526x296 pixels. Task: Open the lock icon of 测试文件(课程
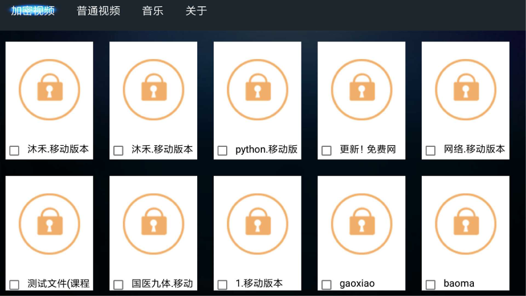pos(49,223)
